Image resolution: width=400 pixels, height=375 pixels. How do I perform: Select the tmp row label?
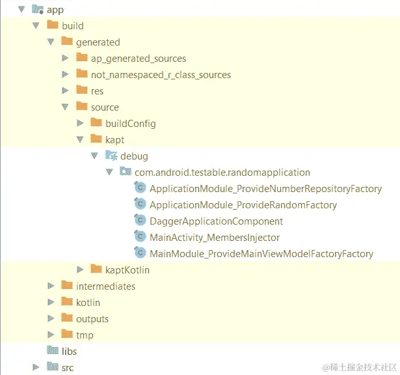(85, 335)
